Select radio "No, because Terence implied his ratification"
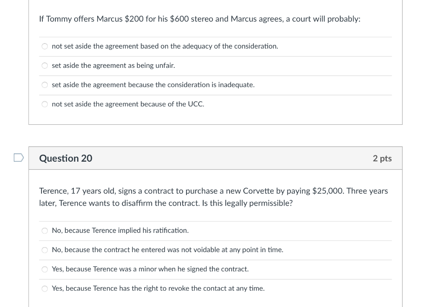 (x=45, y=231)
